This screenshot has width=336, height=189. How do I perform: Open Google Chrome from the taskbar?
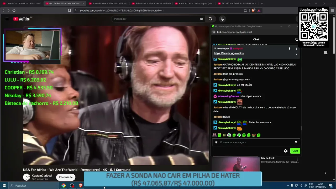(x=64, y=186)
